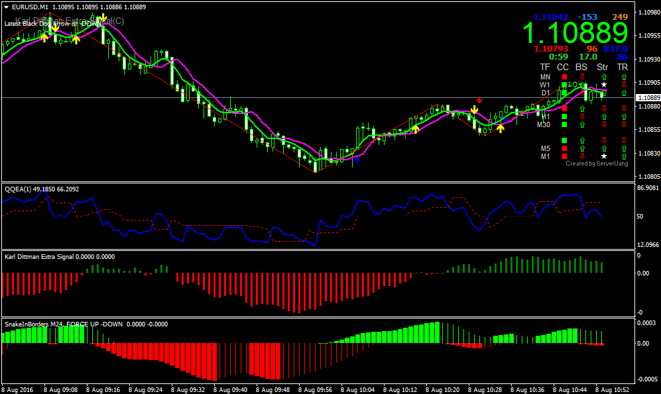Click the Str column header
Screen dimensions: 661x394
click(x=602, y=67)
